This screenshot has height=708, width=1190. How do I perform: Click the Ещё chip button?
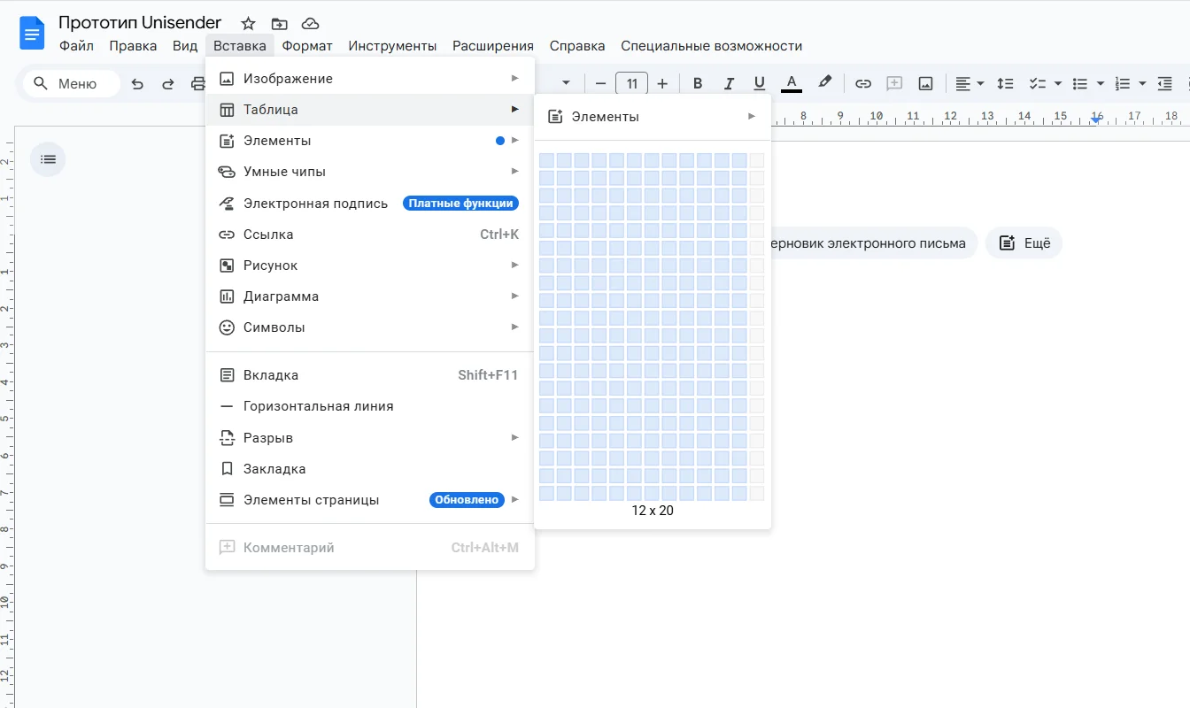1024,242
